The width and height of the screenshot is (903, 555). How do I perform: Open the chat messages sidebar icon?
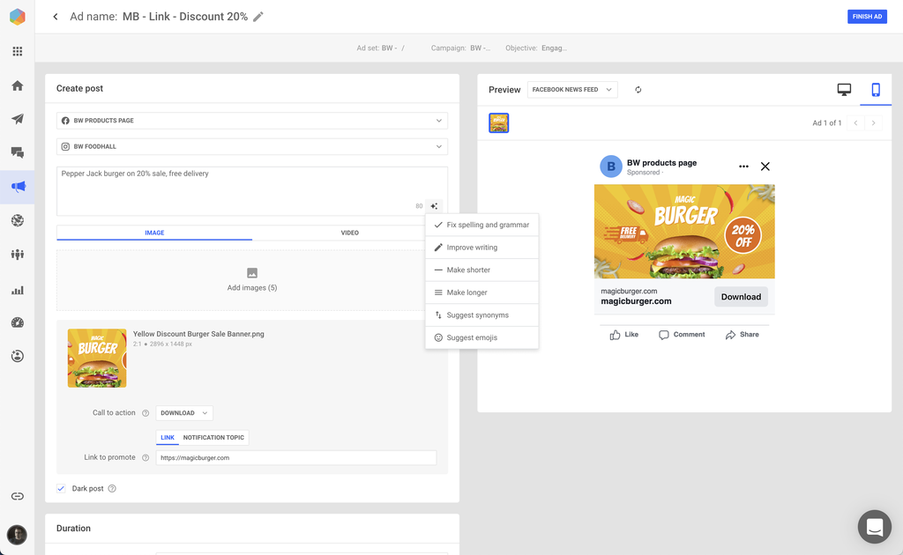18,152
